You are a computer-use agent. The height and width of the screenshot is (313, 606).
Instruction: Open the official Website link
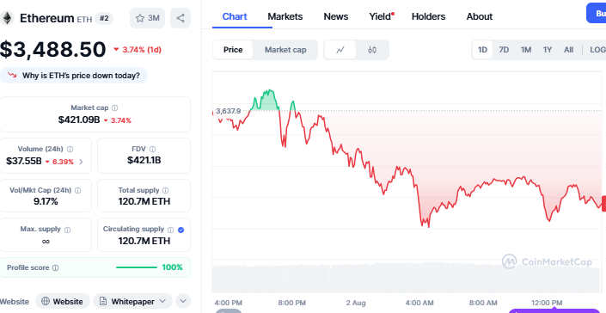pyautogui.click(x=63, y=302)
